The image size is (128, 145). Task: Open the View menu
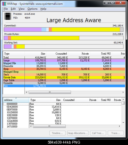pyautogui.click(x=22, y=9)
